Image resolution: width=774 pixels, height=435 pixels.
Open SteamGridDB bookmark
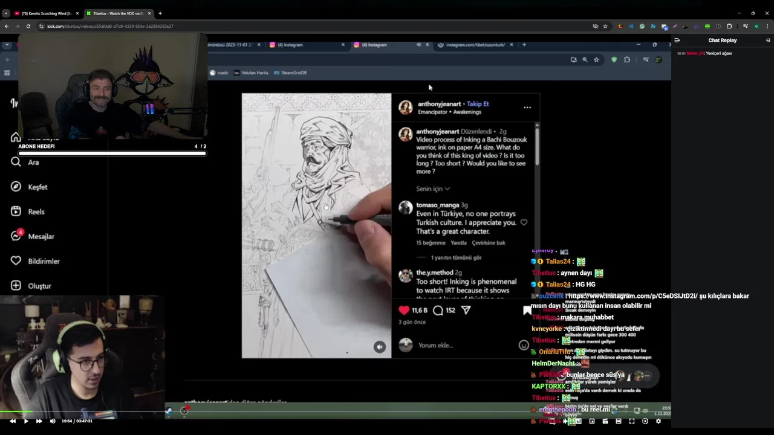(290, 72)
